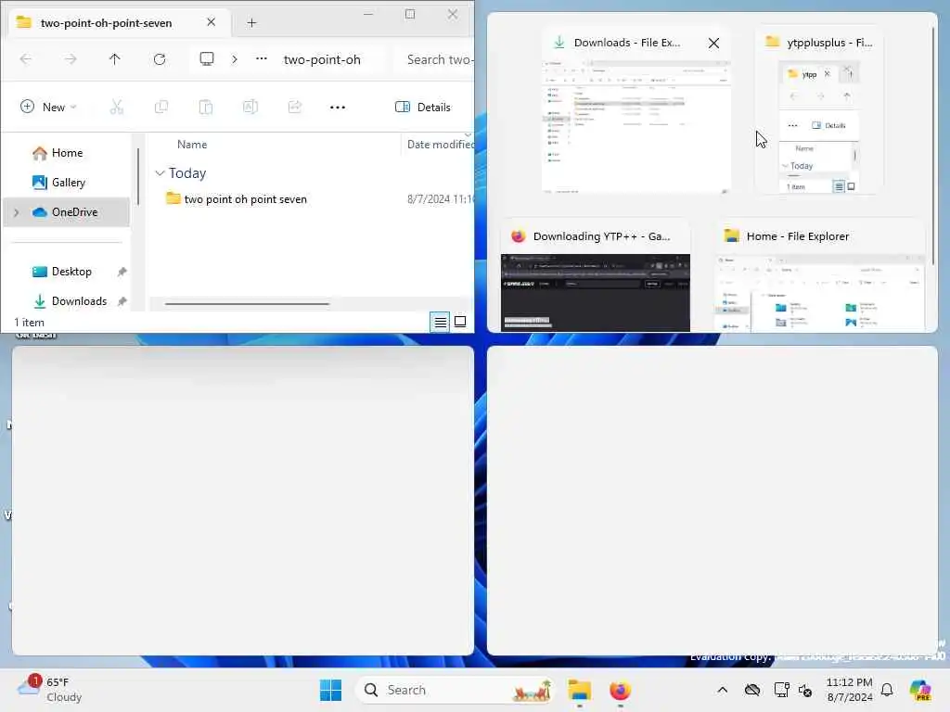Screen dimensions: 950x712
Task: Add a new File Explorer tab
Action: click(x=251, y=23)
